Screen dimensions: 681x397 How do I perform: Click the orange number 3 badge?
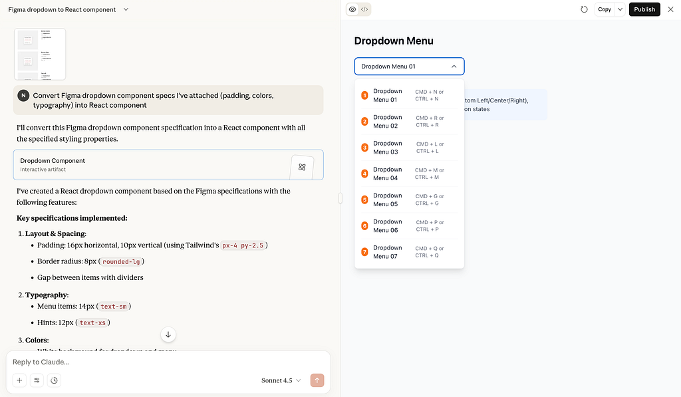[x=364, y=148]
